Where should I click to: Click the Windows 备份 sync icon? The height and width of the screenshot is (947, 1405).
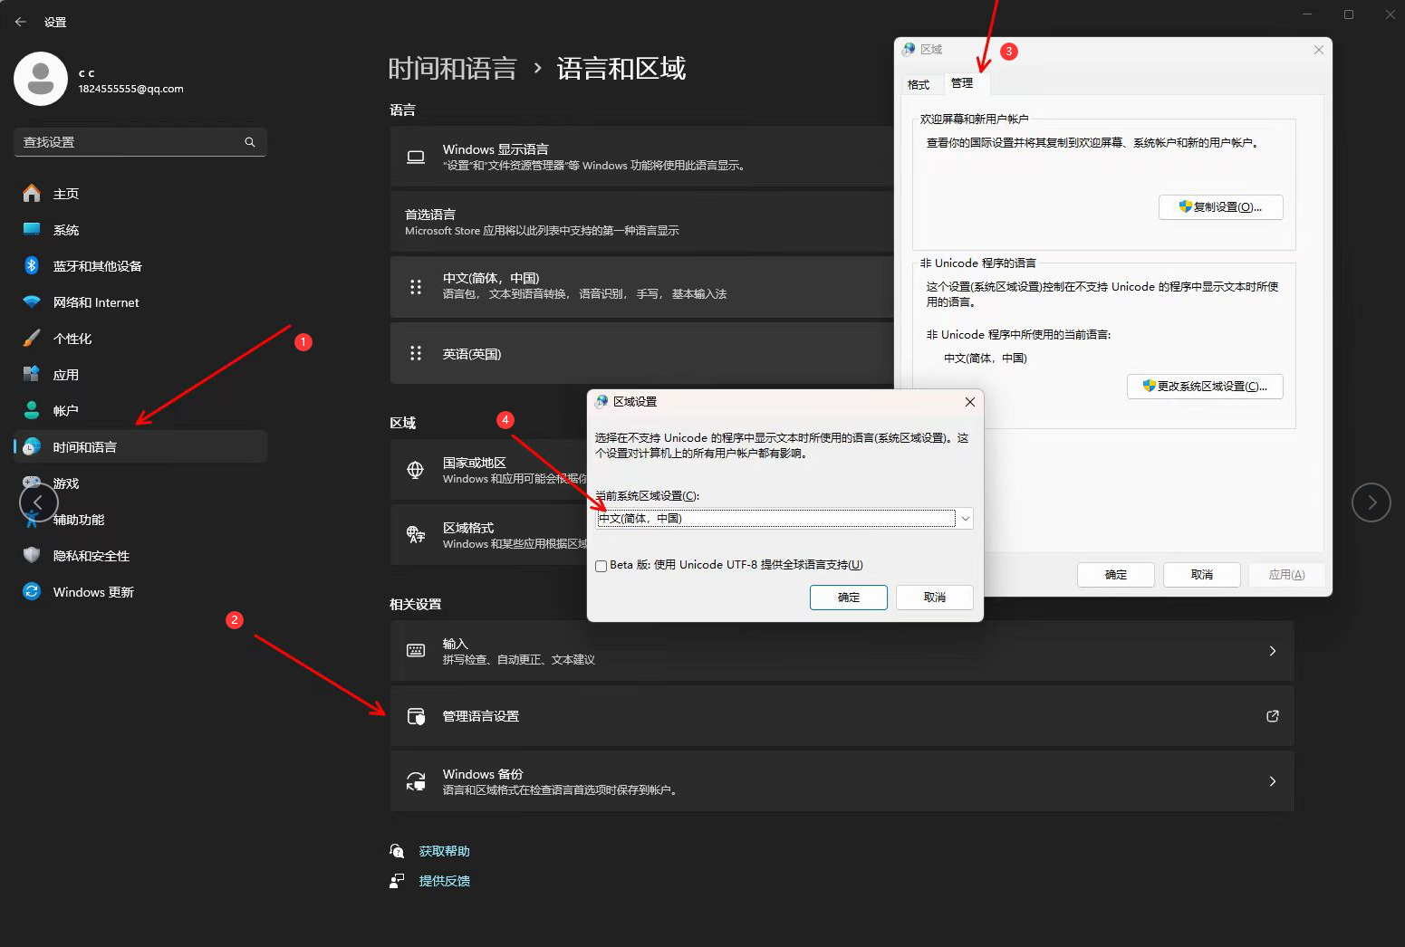coord(416,781)
